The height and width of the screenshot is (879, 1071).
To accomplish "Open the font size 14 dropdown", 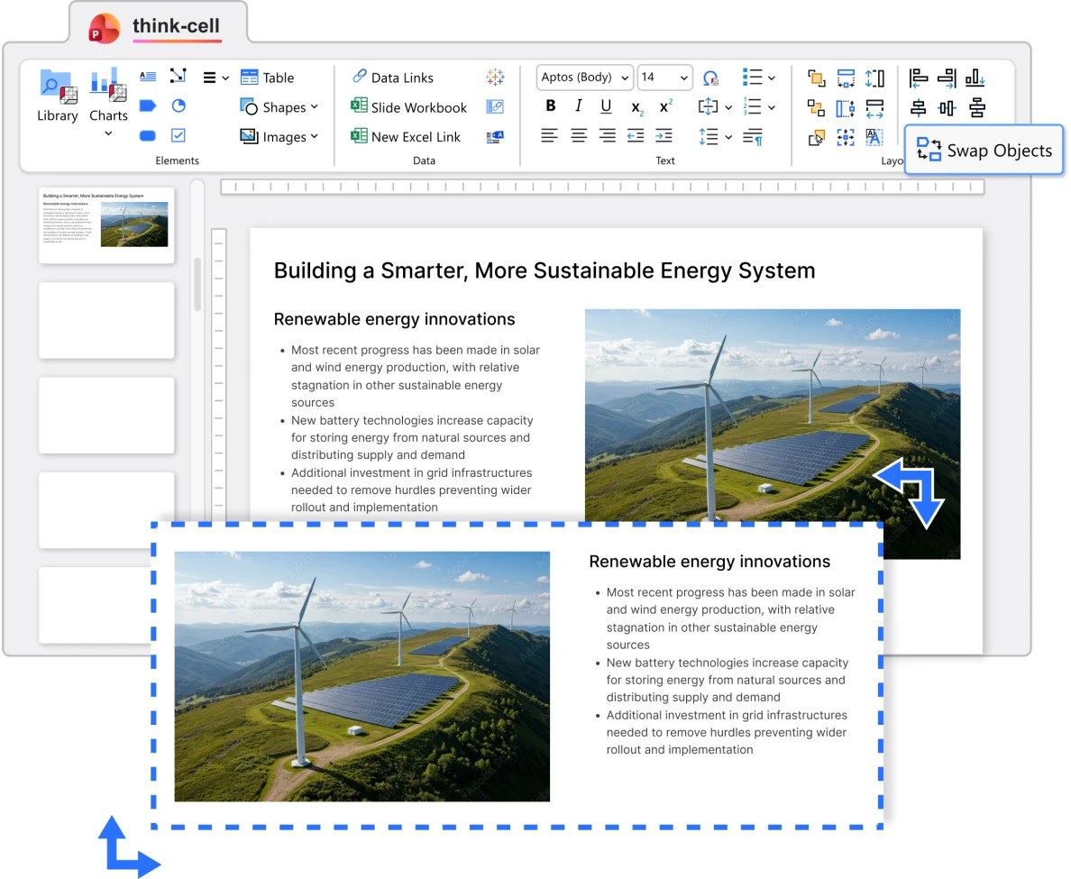I will click(x=664, y=78).
